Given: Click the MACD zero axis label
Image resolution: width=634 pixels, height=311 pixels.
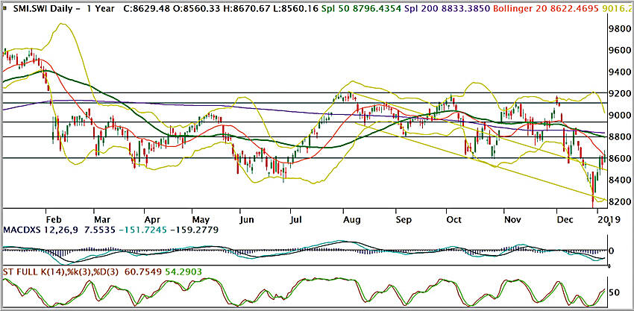Looking at the screenshot, I should [x=612, y=251].
